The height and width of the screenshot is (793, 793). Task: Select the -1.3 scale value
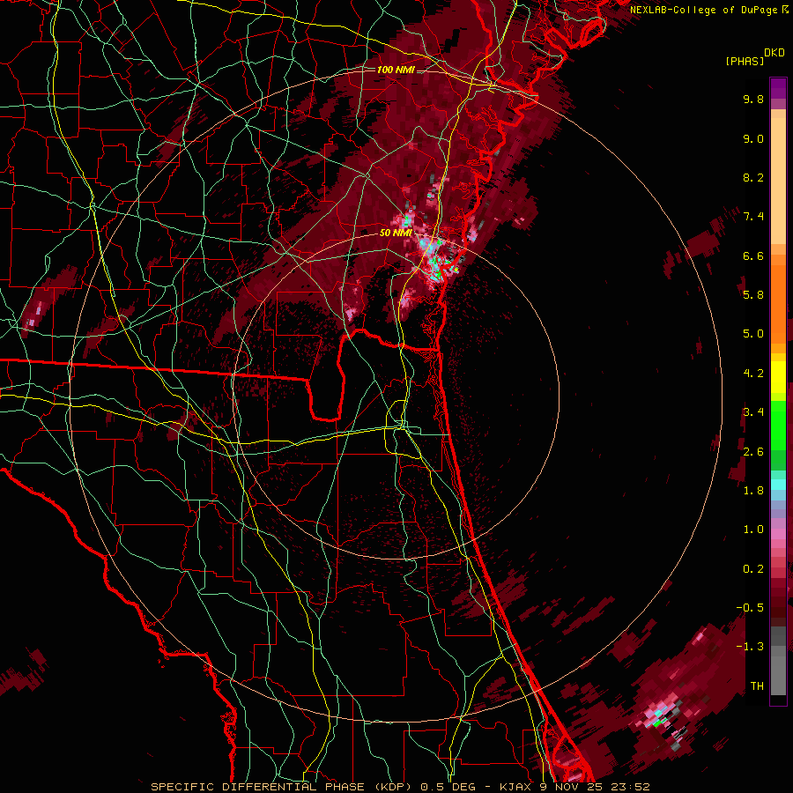[750, 647]
